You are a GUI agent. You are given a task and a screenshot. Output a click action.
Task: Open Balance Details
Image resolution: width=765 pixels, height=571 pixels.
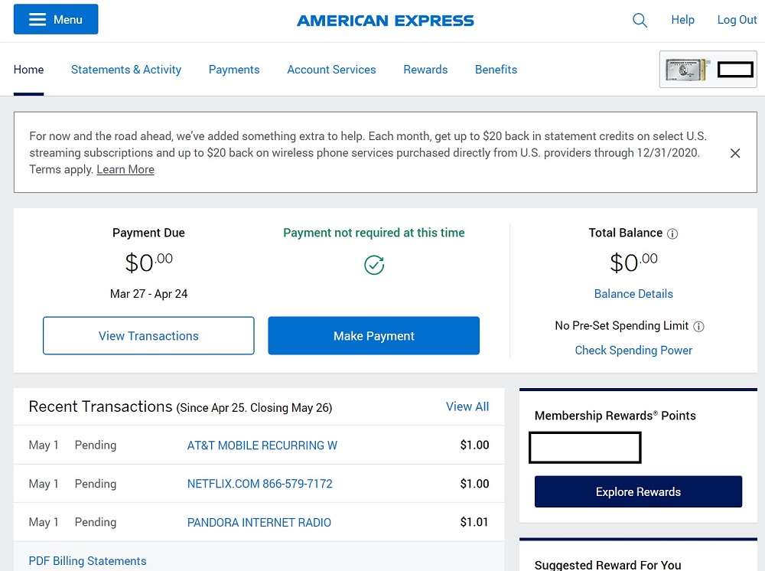(x=633, y=294)
